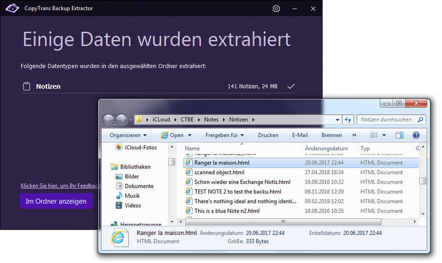Click the address bar folder icon

[x=139, y=119]
